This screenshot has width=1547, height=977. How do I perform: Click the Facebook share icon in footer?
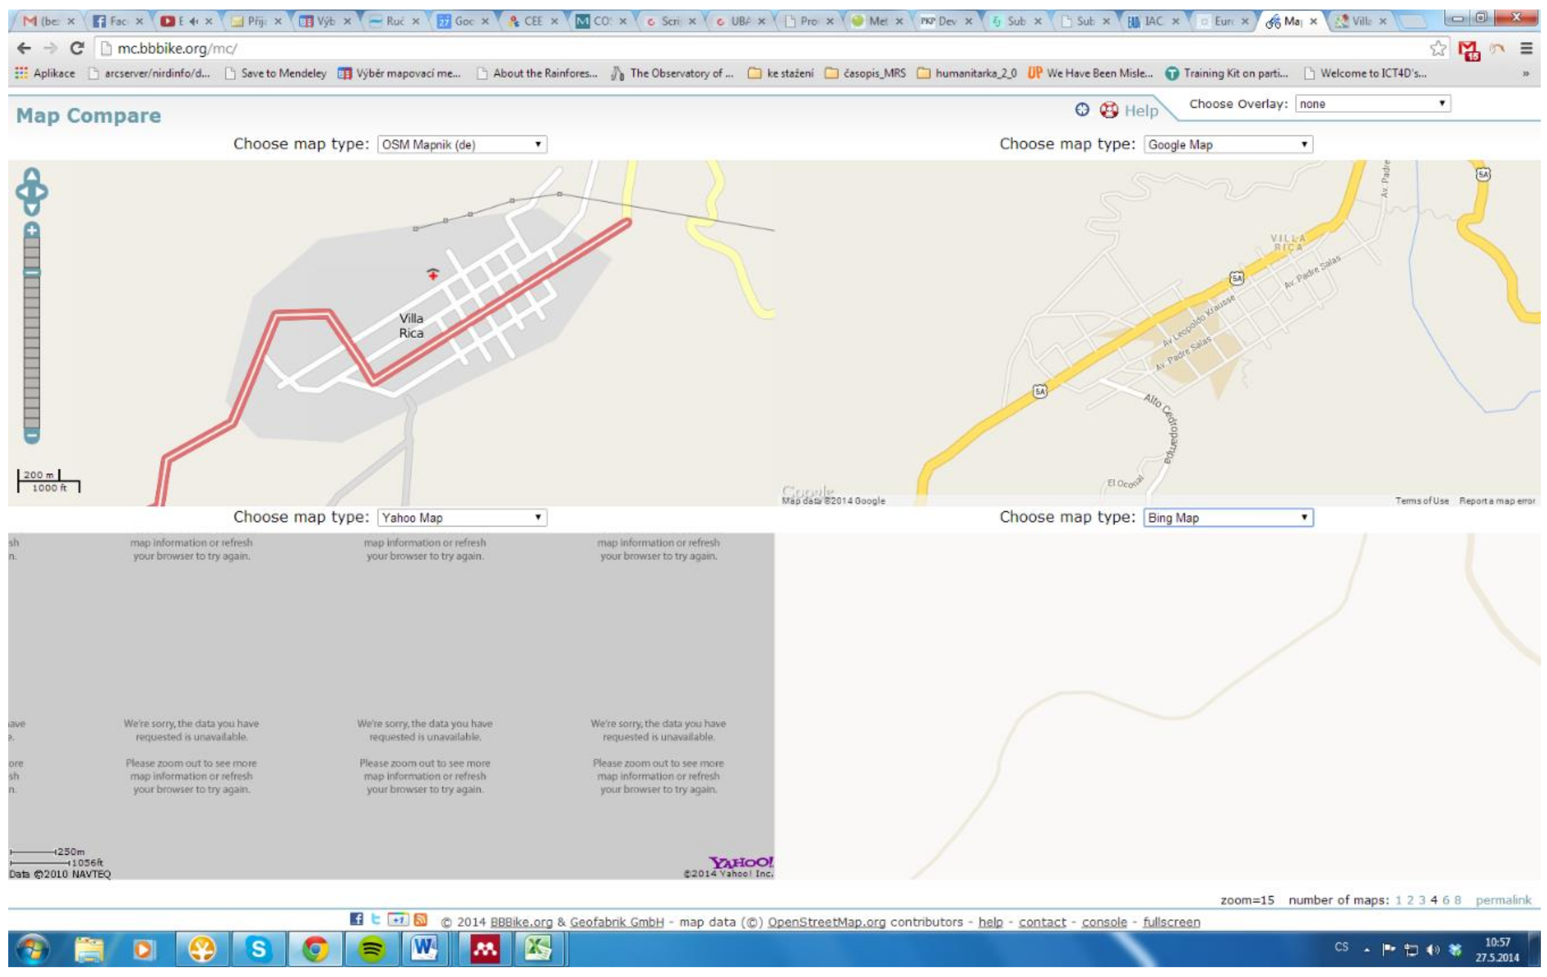point(356,919)
